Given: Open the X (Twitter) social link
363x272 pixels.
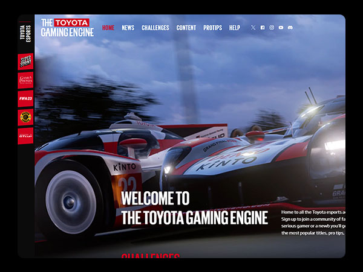Looking at the screenshot, I should [x=253, y=28].
